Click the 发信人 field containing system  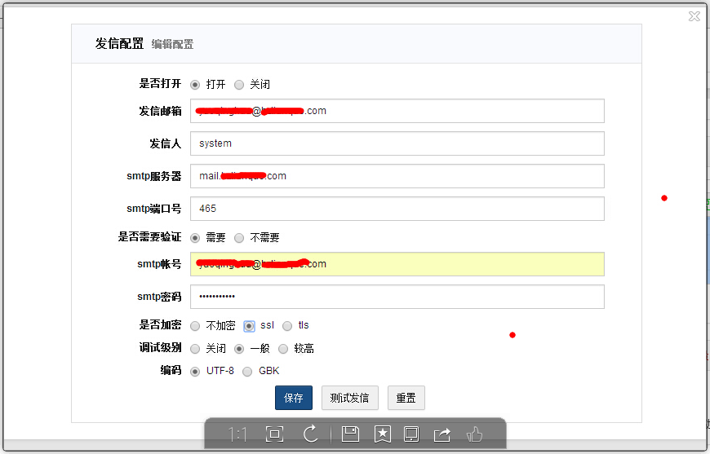coord(397,143)
